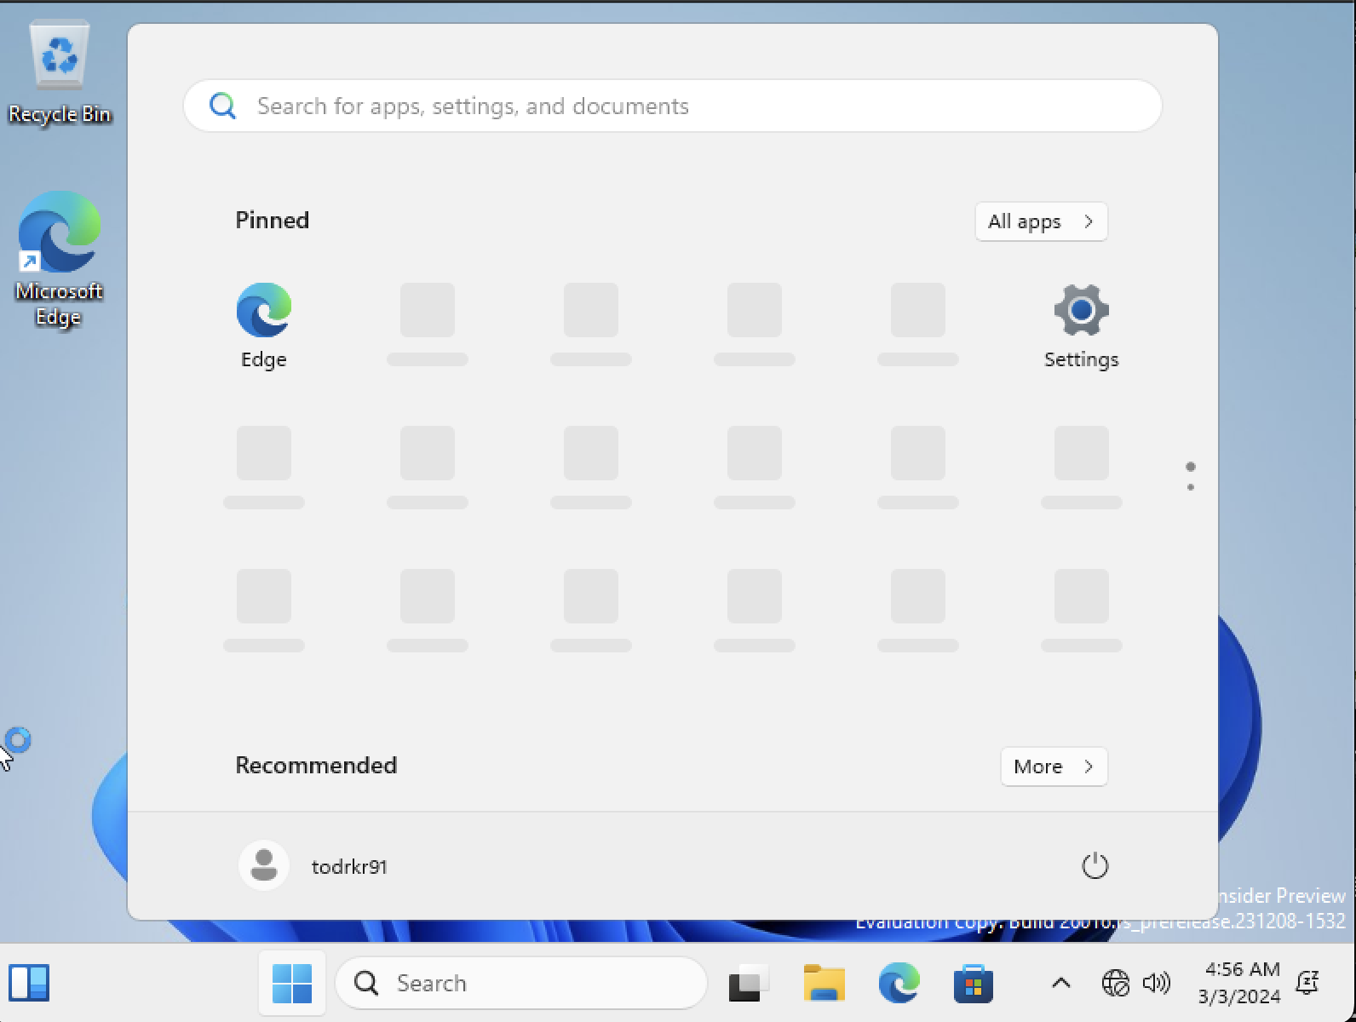The width and height of the screenshot is (1356, 1022).
Task: Click the Start menu search box
Action: [x=673, y=106]
